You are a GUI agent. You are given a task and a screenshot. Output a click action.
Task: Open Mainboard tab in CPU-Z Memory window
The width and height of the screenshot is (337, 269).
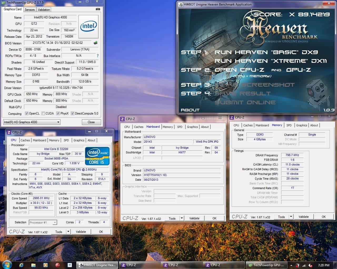click(262, 125)
